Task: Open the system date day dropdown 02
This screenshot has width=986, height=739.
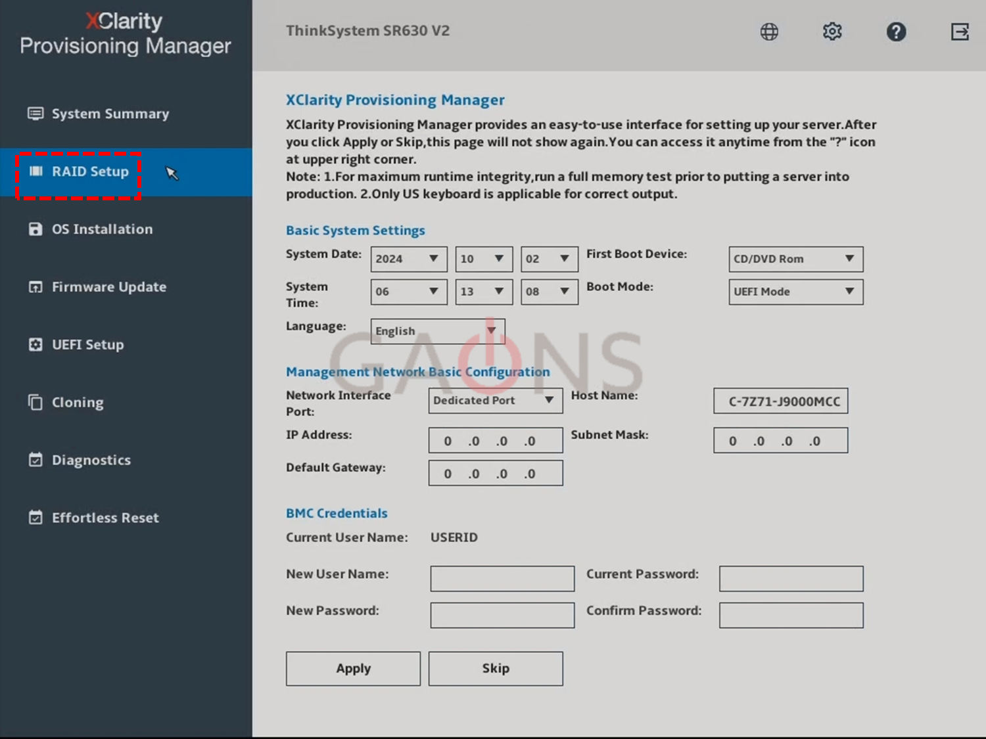Action: [x=550, y=259]
